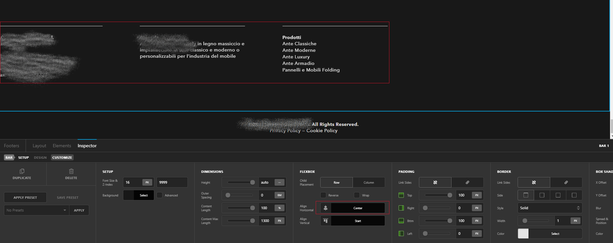613x243 pixels.
Task: Open the Design sub-tab
Action: click(40, 157)
